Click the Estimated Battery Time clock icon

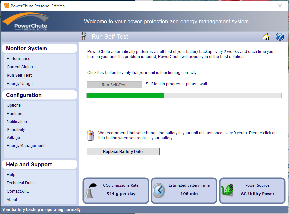tap(159, 190)
